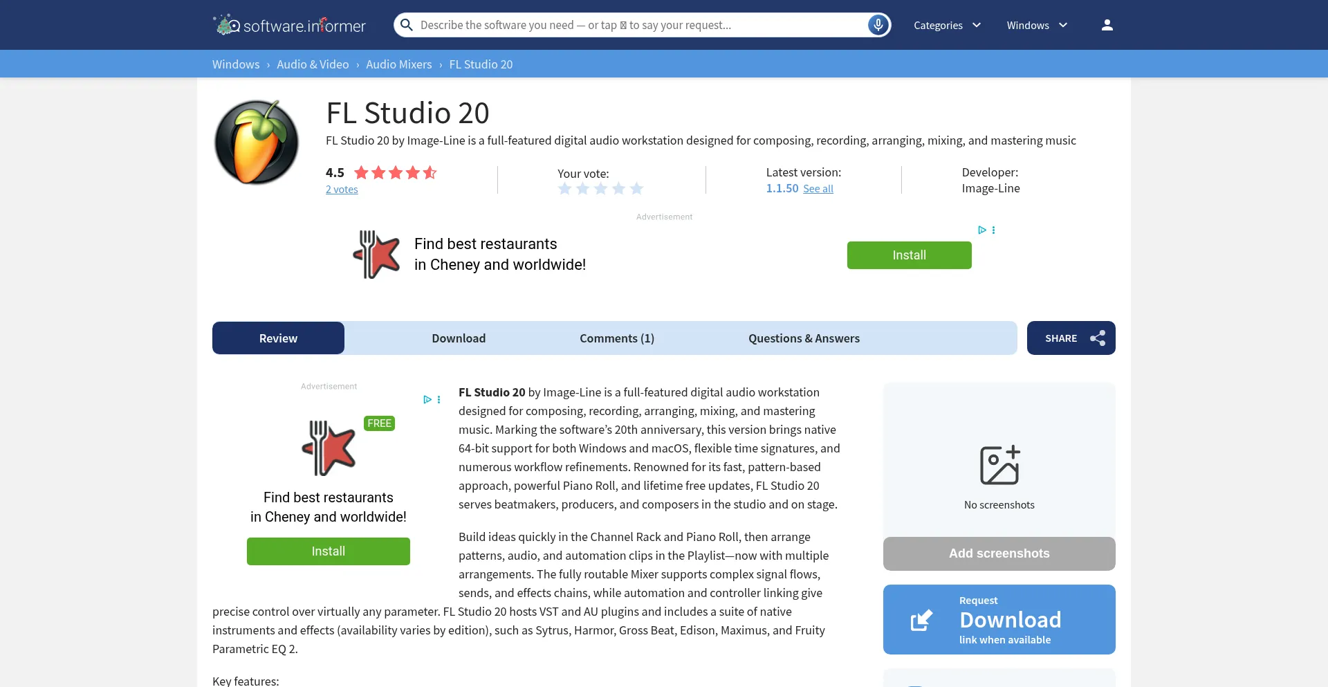The image size is (1328, 687).
Task: Open the 2 votes link
Action: [342, 189]
